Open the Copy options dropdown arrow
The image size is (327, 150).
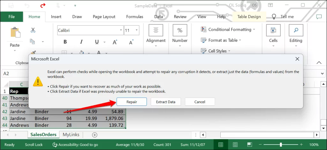click(x=43, y=42)
